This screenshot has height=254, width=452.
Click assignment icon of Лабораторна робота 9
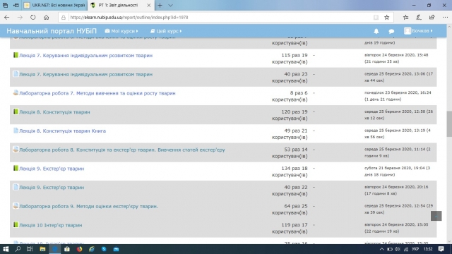tap(16, 205)
